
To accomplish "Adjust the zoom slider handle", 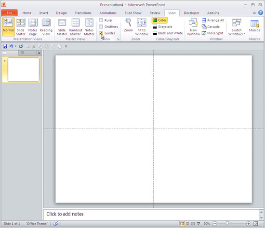I will click(227, 224).
